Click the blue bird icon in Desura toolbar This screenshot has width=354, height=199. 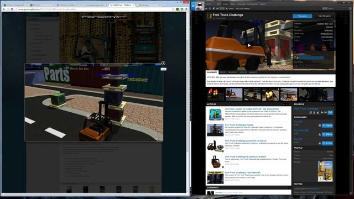[214, 9]
